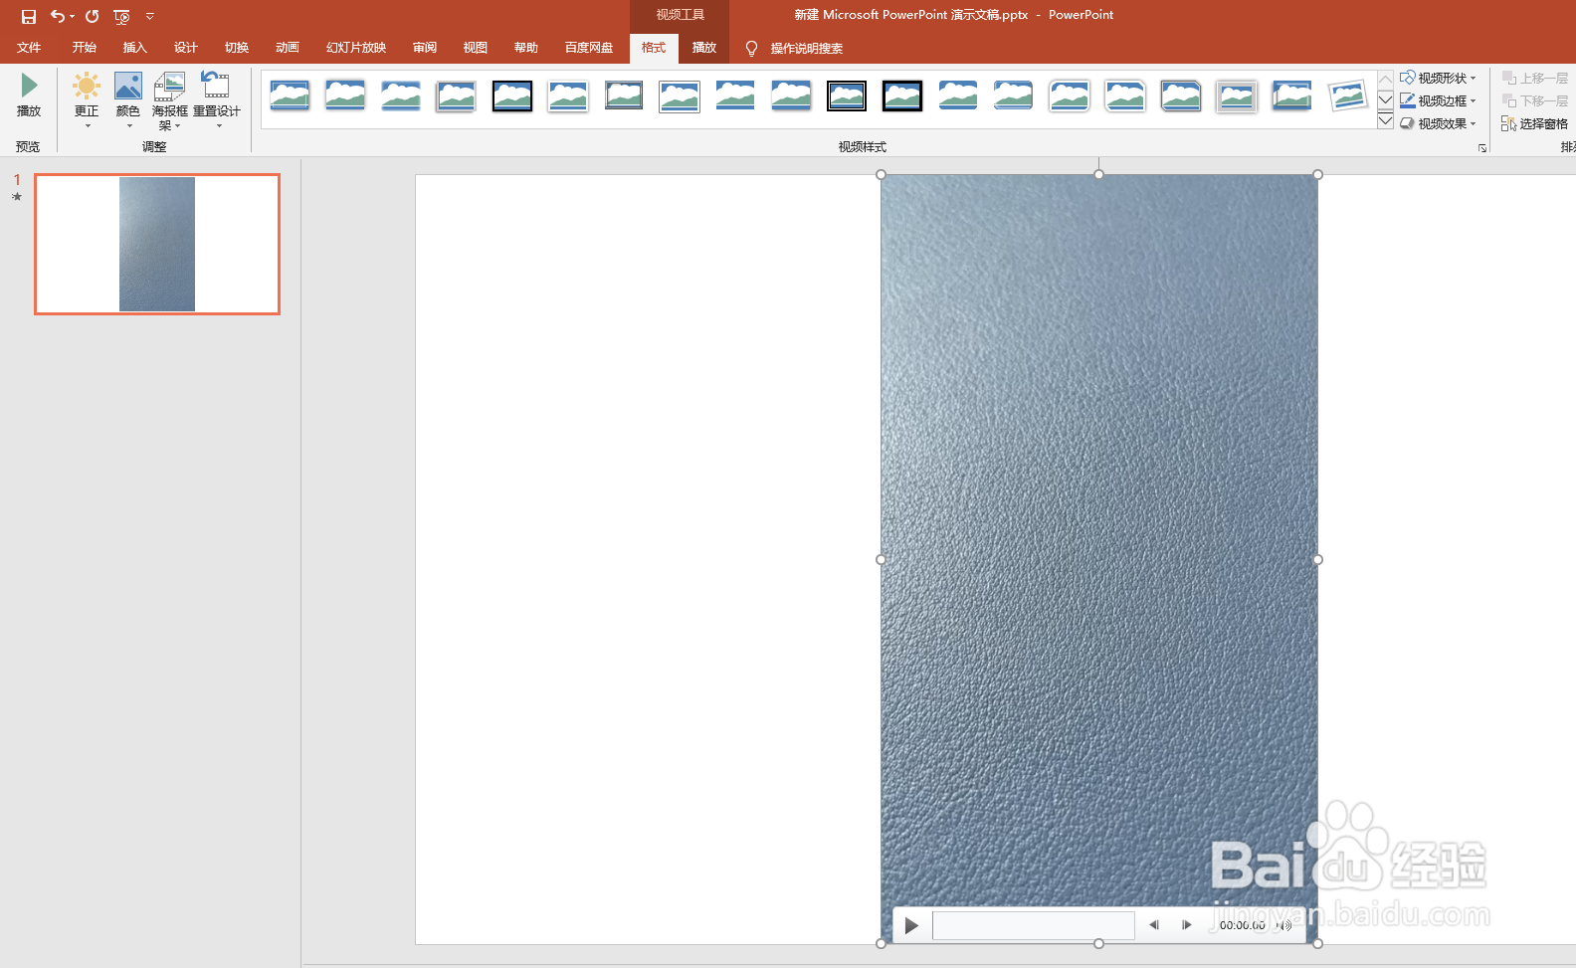The image size is (1576, 968).
Task: Select slide 1 thumbnail in slide panel
Action: click(x=157, y=244)
